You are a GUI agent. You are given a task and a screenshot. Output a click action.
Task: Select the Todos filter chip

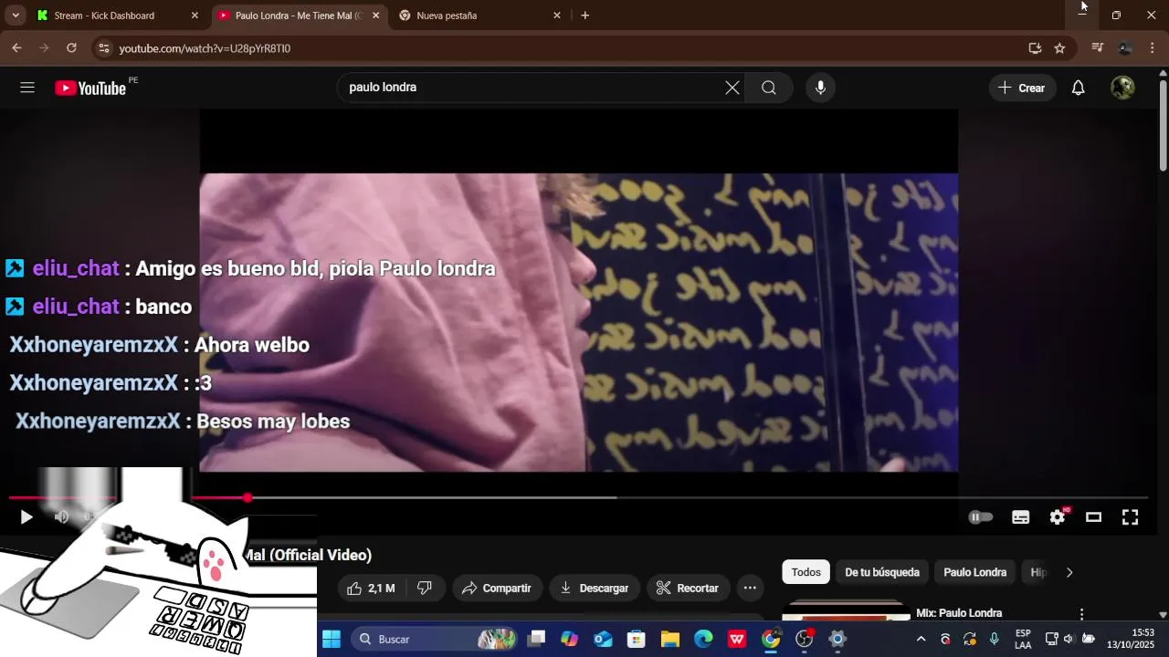806,572
